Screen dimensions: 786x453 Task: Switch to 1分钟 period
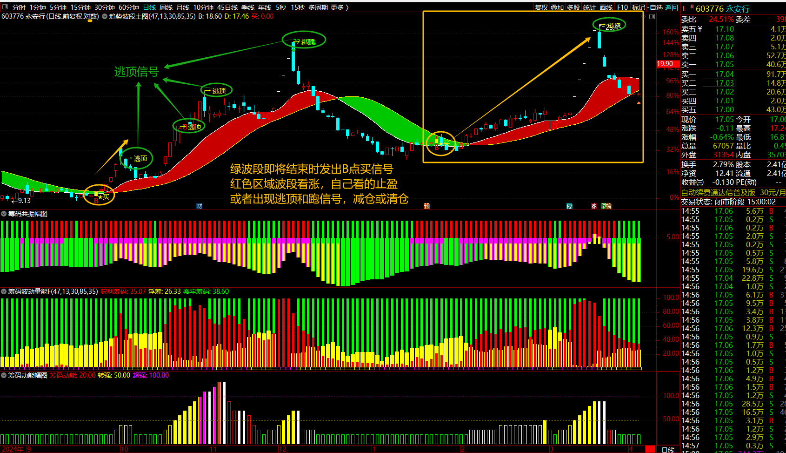click(38, 7)
